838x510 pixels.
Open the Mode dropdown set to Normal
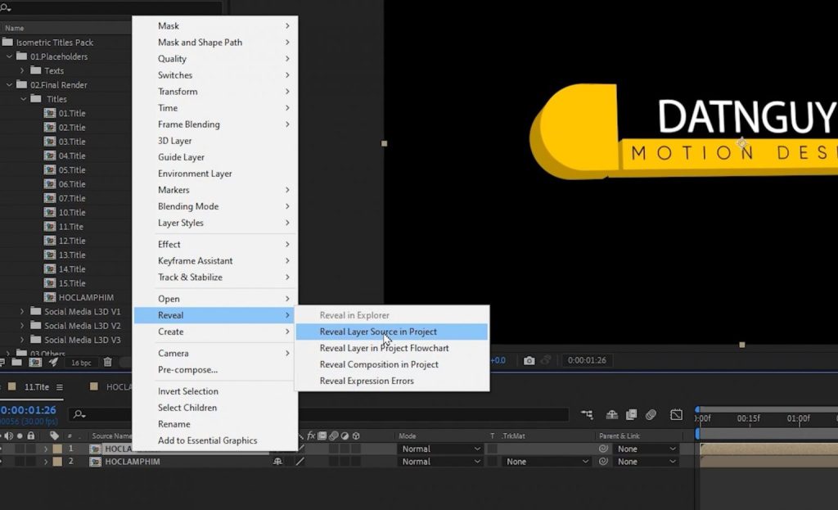point(439,449)
